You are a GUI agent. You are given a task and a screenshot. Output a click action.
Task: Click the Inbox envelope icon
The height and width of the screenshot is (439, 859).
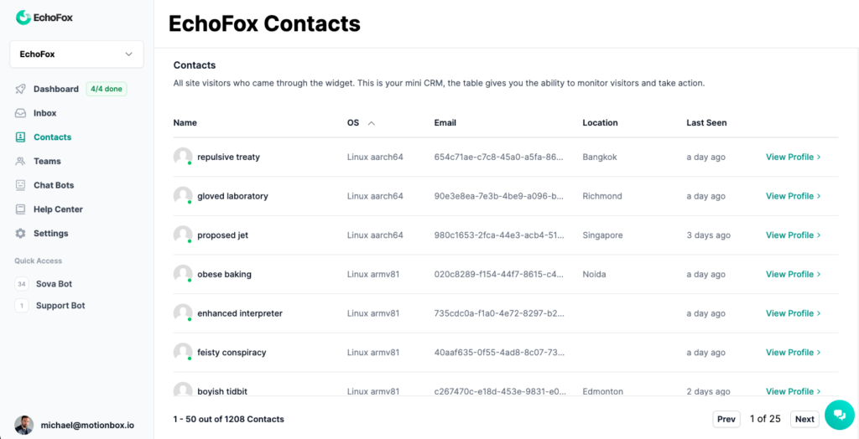click(20, 113)
